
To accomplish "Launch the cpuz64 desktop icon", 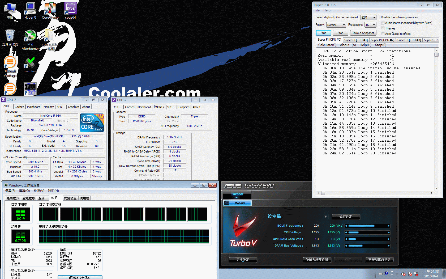I will click(70, 11).
